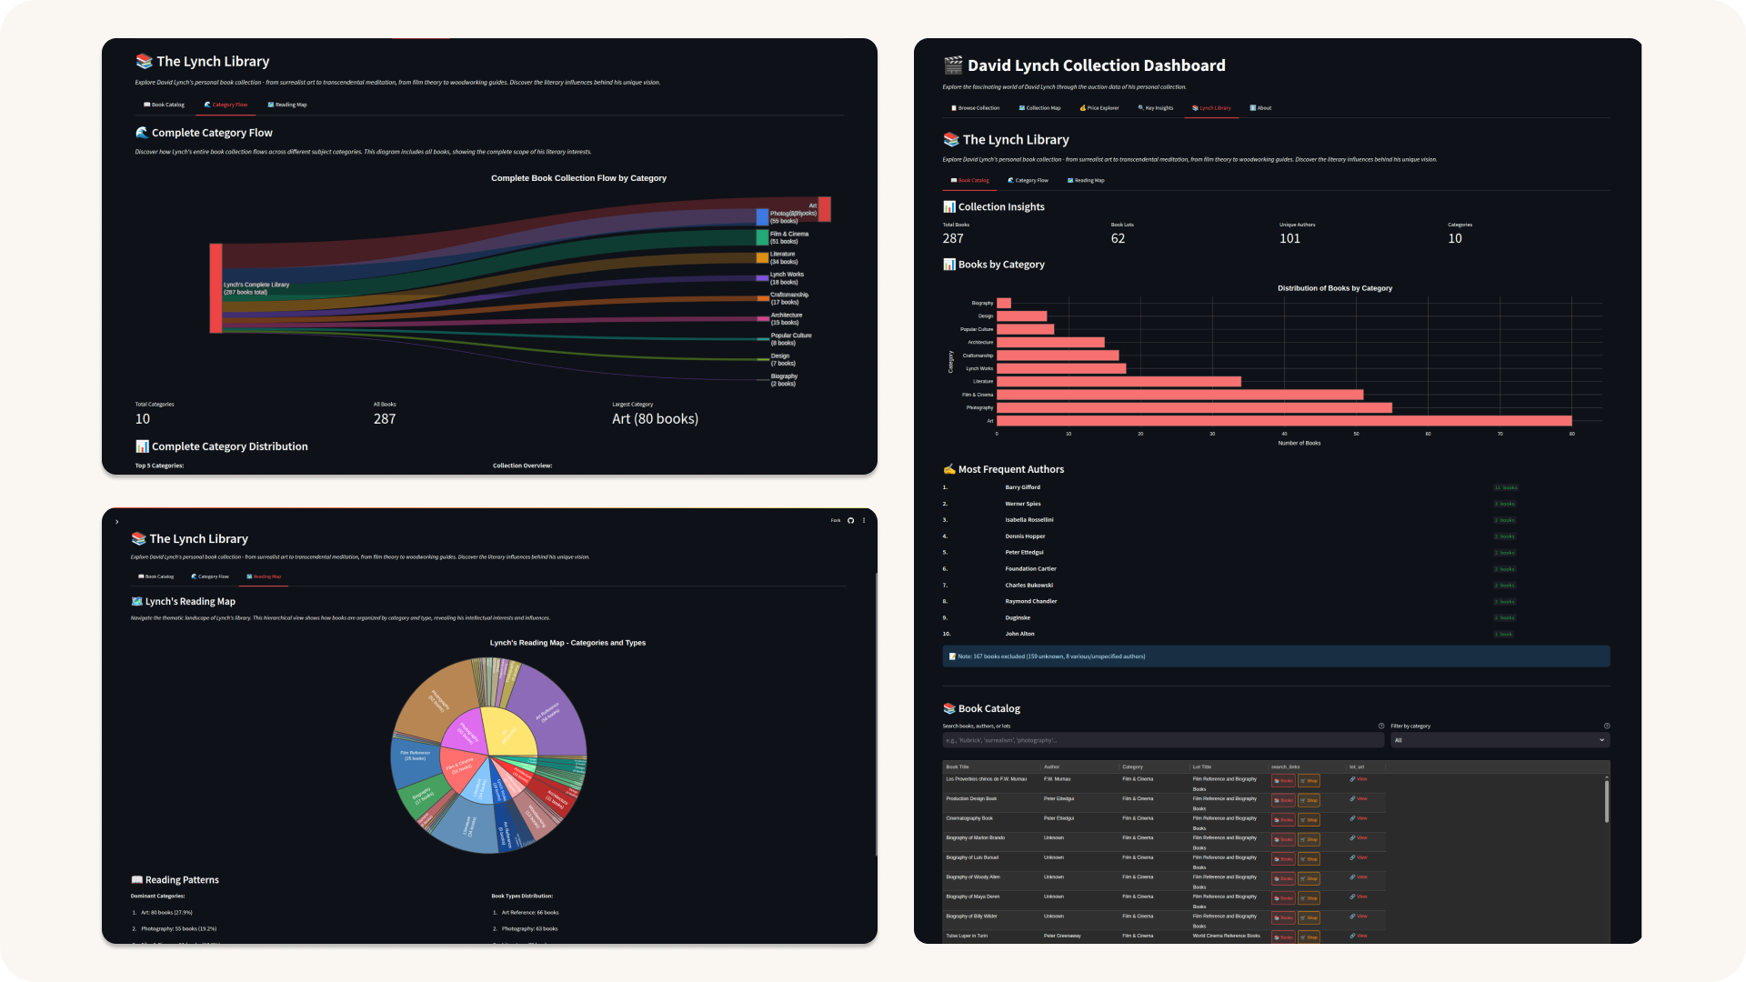Click the Fork link in the Reading Map window
Image resolution: width=1746 pixels, height=982 pixels.
click(835, 521)
